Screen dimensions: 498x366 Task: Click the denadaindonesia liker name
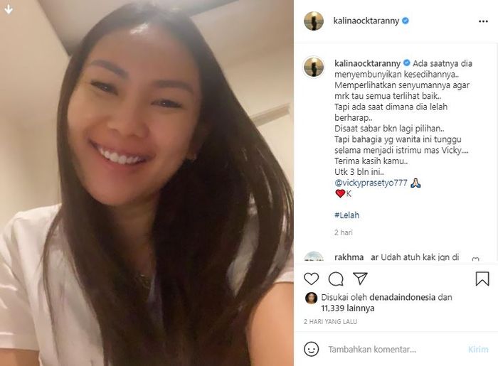403,297
